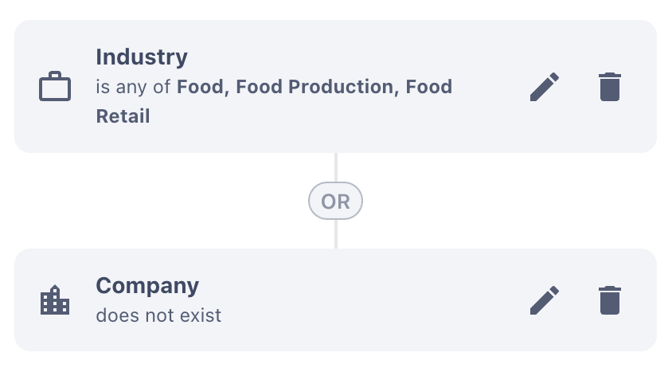Click the "Retail" word on second line

[x=123, y=116]
